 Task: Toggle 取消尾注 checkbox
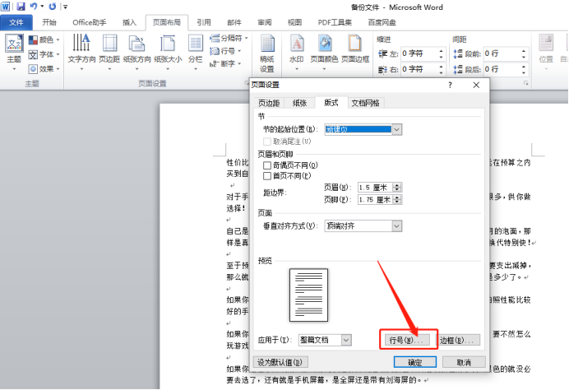(267, 142)
